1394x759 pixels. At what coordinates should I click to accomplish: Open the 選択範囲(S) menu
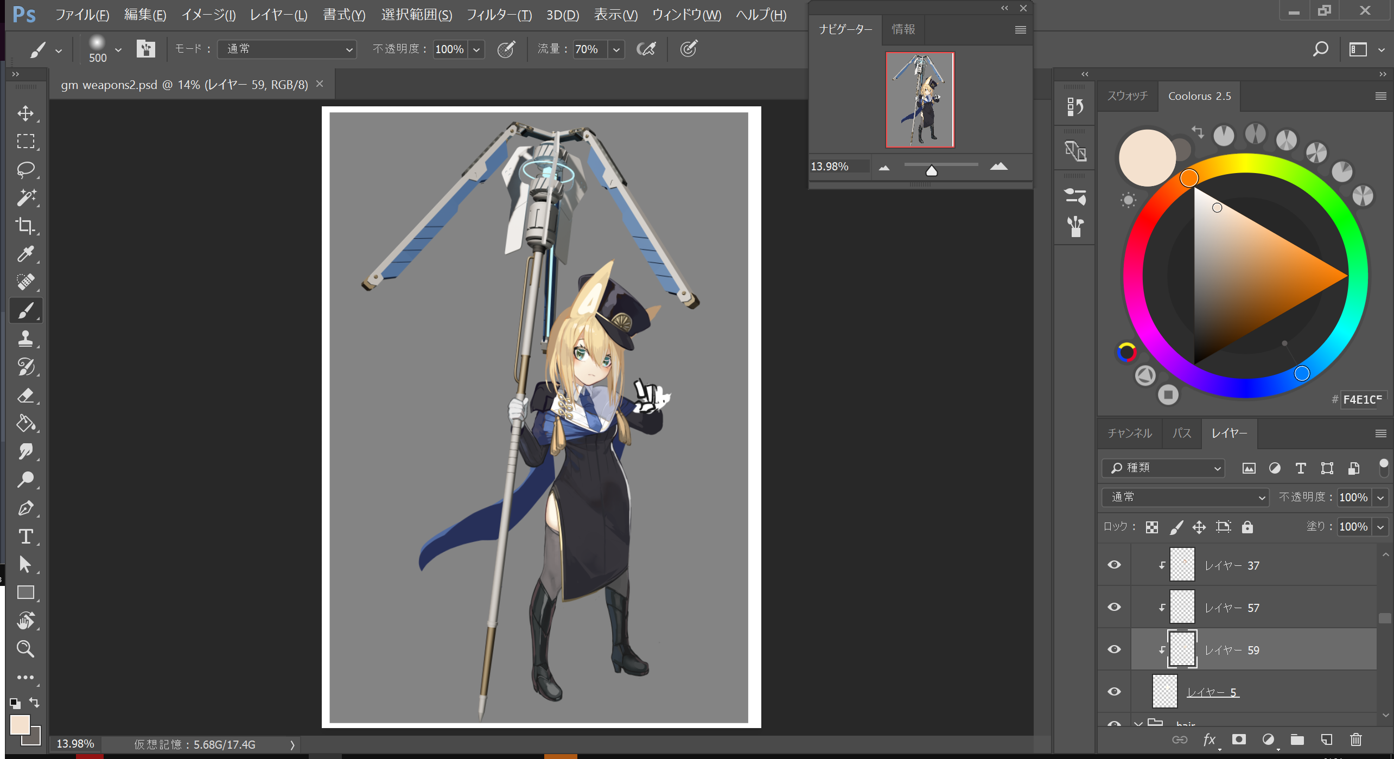tap(417, 15)
